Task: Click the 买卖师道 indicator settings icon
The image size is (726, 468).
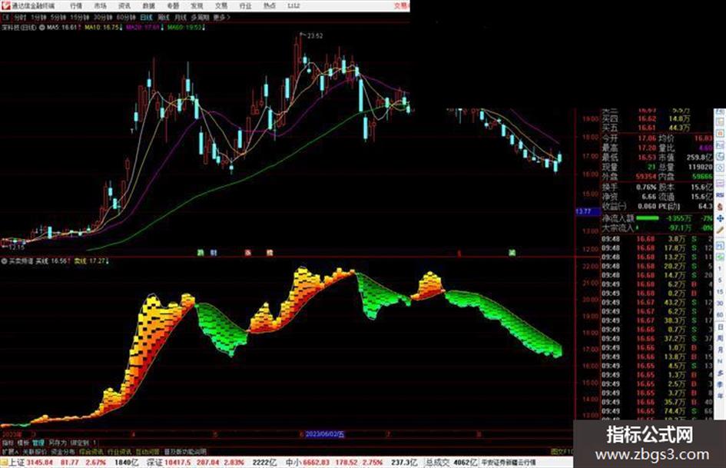Action: tap(4, 261)
